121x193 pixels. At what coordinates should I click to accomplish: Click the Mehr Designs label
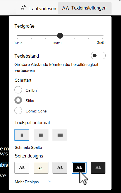coord(27,182)
